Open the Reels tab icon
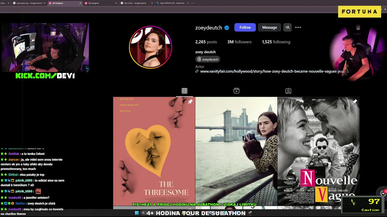387x217 pixels. [x=236, y=91]
